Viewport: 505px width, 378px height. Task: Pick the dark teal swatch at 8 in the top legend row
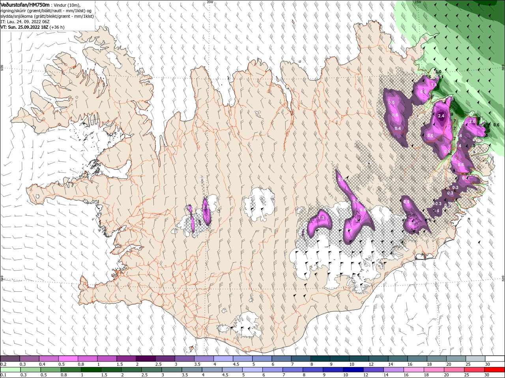(320, 359)
